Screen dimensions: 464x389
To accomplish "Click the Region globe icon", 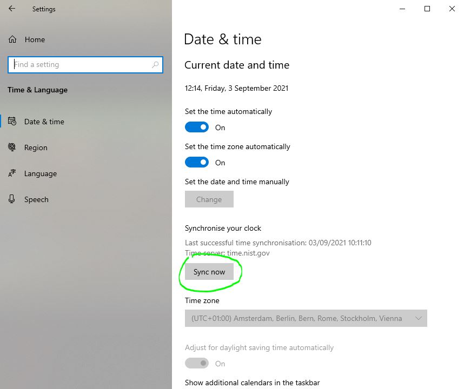I will [x=12, y=147].
